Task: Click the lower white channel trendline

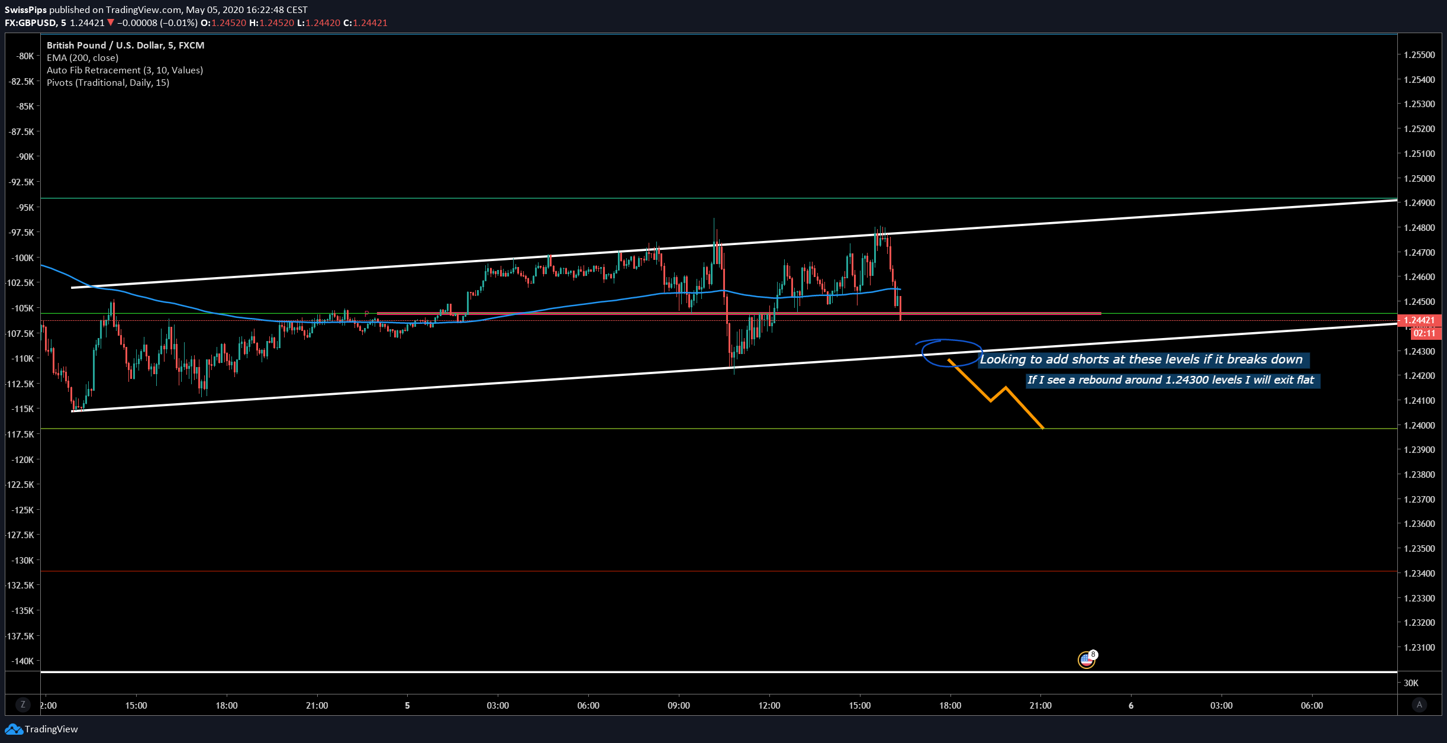Action: (x=734, y=366)
